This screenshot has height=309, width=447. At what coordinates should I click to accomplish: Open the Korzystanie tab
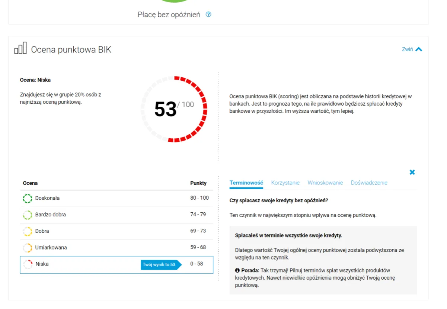click(x=285, y=183)
